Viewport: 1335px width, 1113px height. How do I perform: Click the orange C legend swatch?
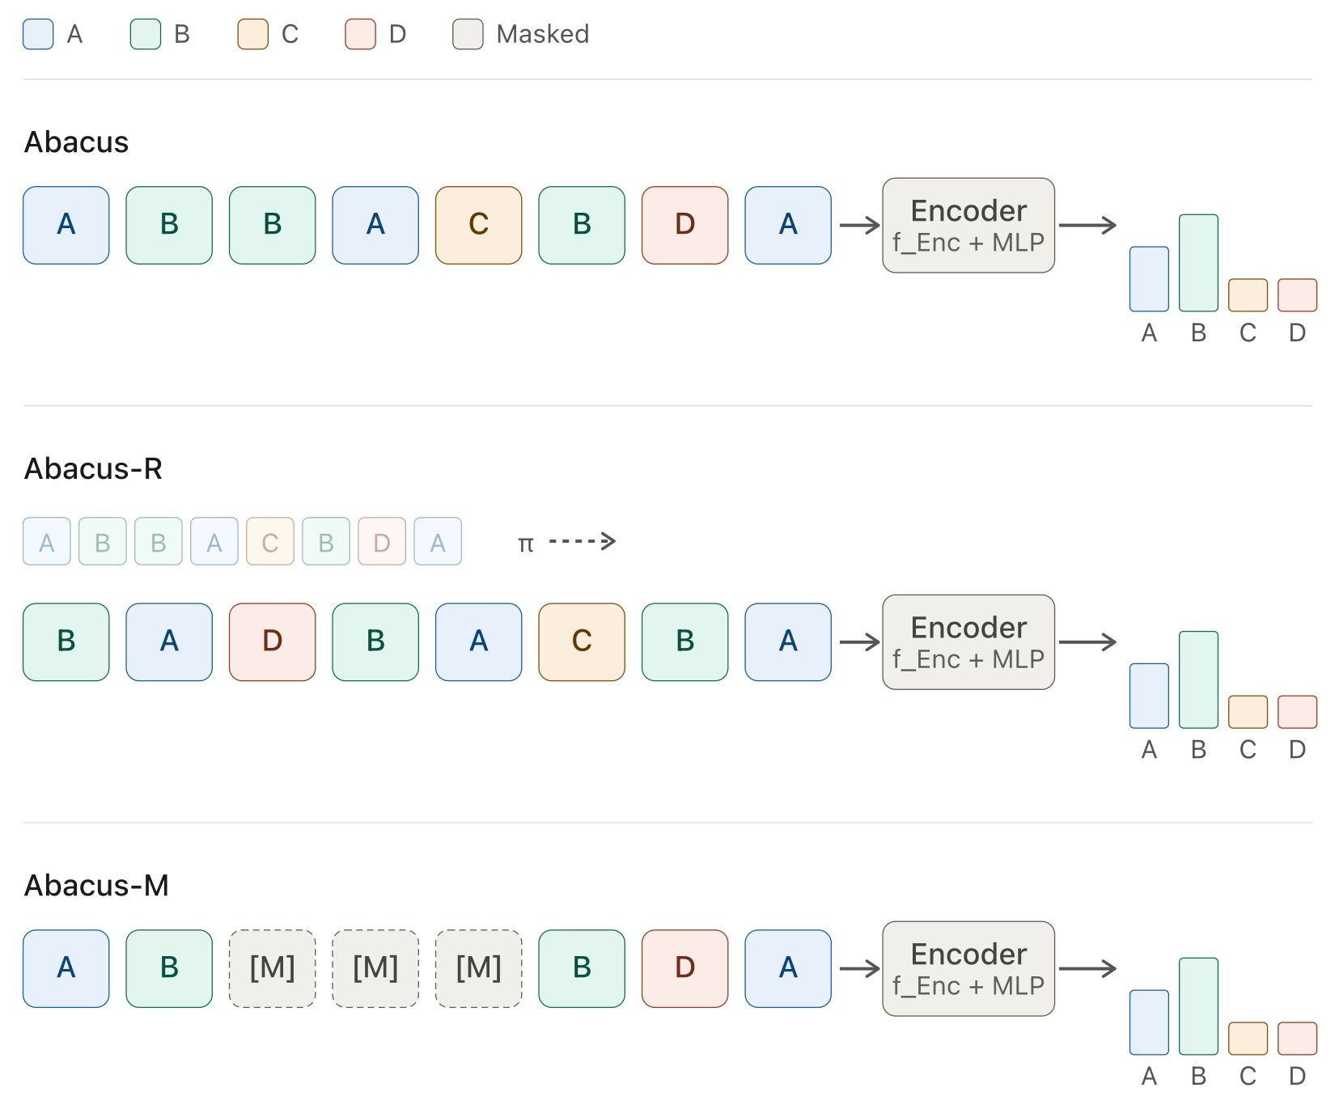[252, 34]
